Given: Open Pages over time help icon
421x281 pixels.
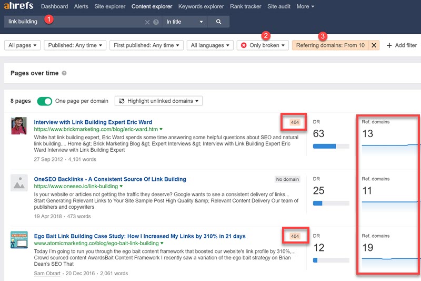Looking at the screenshot, I should click(x=64, y=73).
